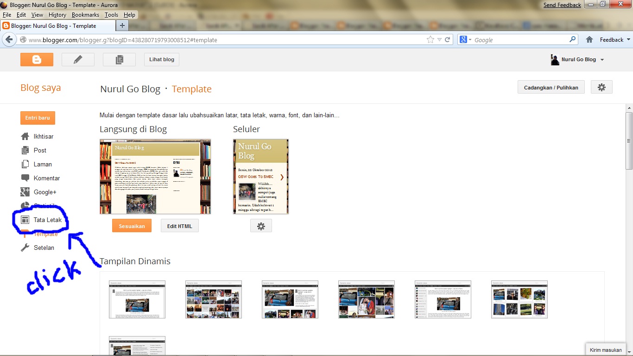Click the Nurul Go Blog title link
Screen dimensions: 633x356
pyautogui.click(x=130, y=89)
